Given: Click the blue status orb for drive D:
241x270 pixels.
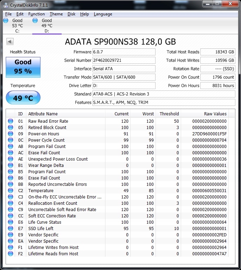Looking at the screenshot, I should pyautogui.click(x=35, y=20).
